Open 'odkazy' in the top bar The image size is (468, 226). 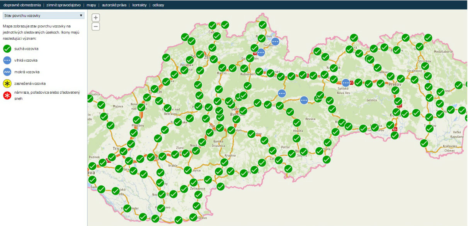158,5
